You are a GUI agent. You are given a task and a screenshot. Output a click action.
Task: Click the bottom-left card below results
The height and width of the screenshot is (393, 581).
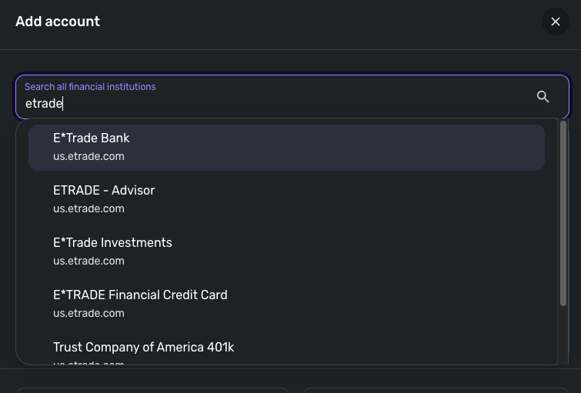(x=152, y=390)
